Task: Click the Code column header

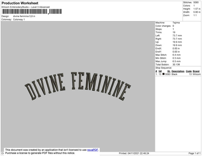Action: 189,71
